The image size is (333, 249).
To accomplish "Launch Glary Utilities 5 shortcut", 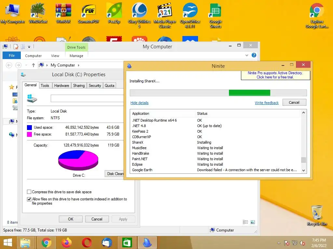I will tap(139, 15).
